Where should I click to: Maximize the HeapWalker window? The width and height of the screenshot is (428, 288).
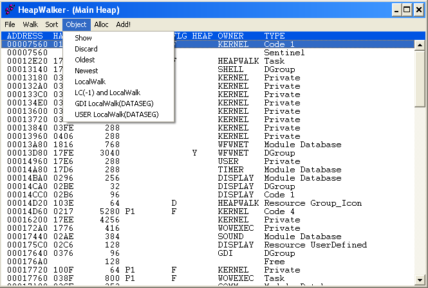pos(407,10)
